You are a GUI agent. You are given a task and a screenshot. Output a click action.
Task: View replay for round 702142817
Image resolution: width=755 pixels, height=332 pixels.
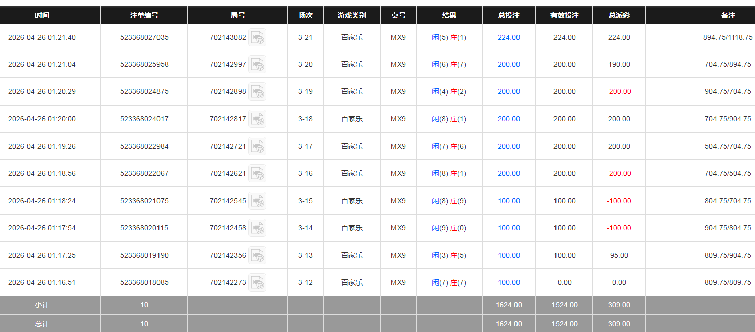pos(258,119)
